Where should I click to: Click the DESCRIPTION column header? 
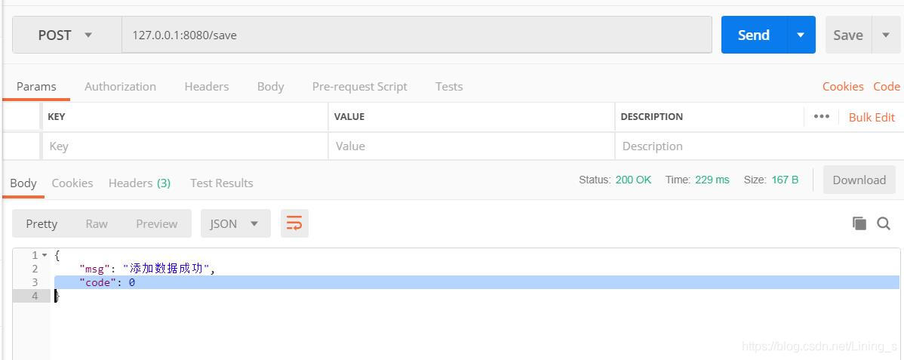click(651, 116)
